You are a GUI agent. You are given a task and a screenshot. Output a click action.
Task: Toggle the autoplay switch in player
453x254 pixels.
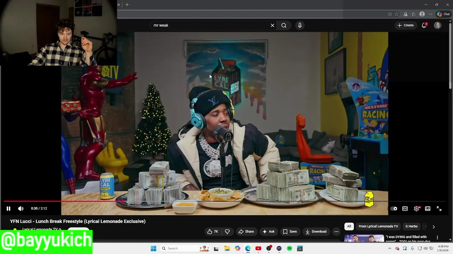[394, 208]
